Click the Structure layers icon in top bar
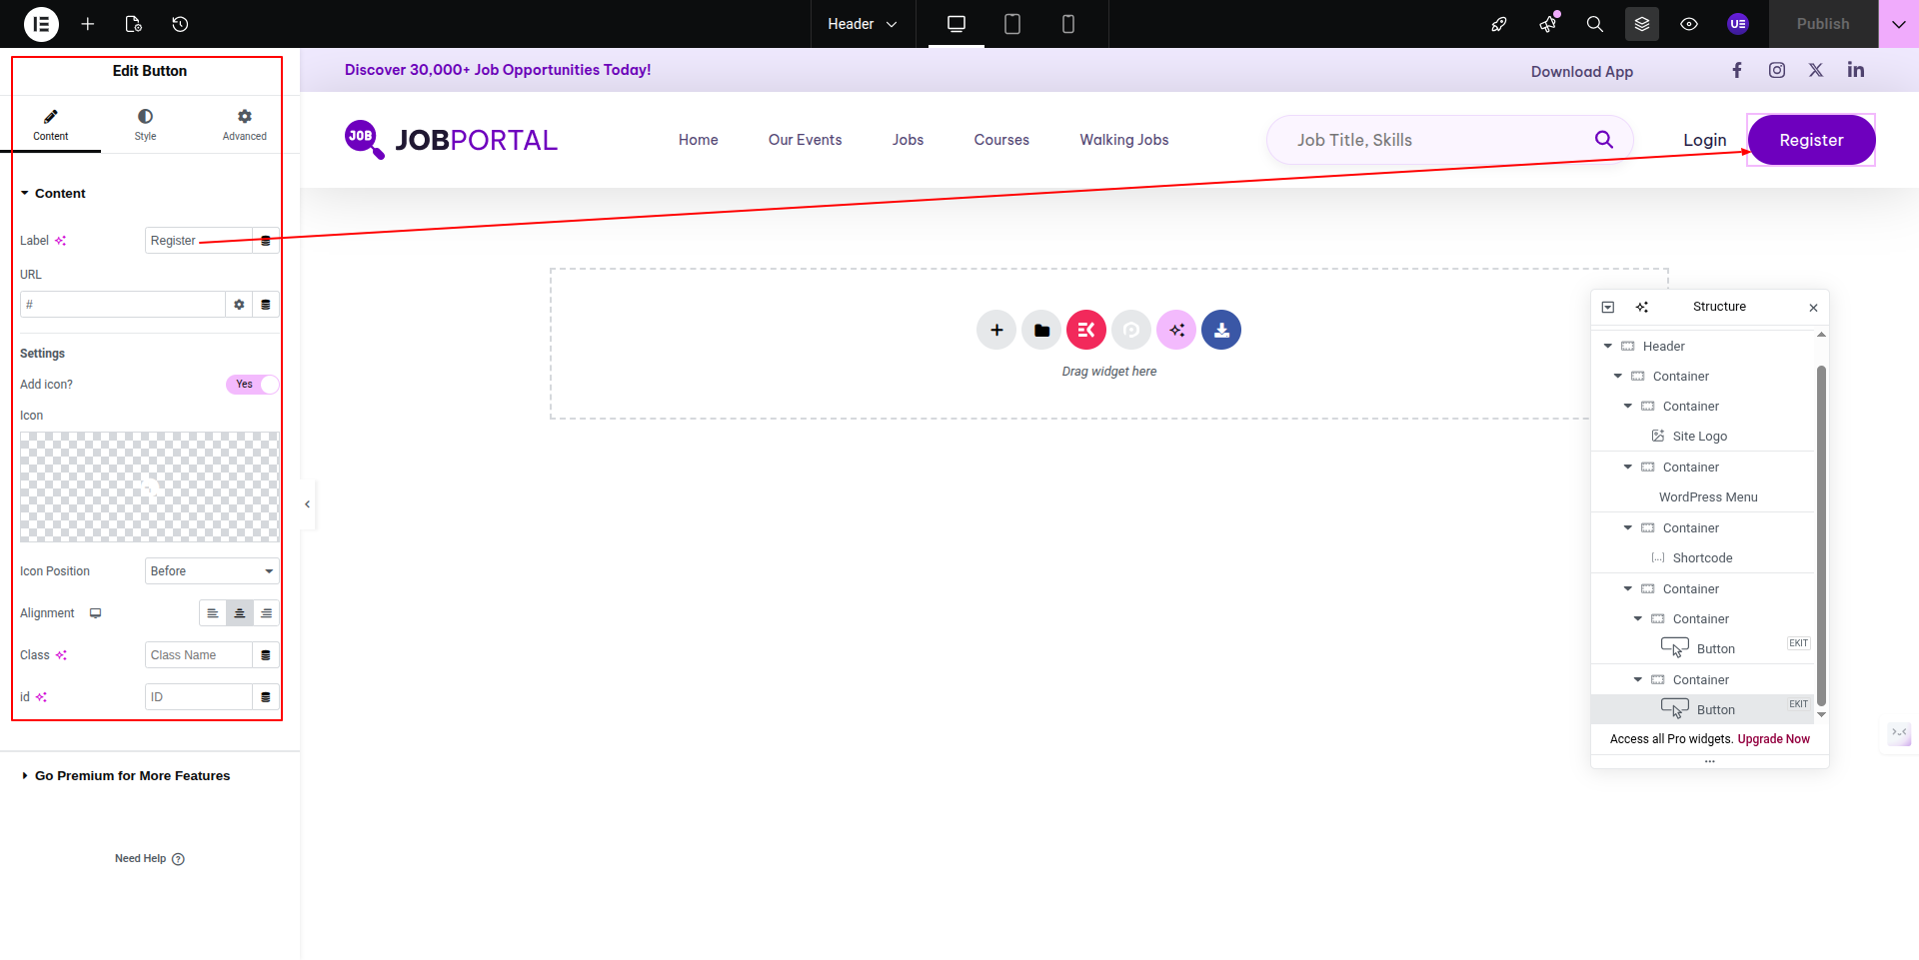Image resolution: width=1919 pixels, height=960 pixels. coord(1641,24)
